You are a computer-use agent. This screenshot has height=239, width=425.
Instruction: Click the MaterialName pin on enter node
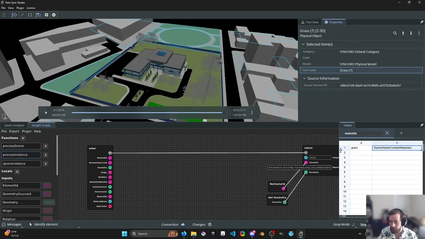pos(110,201)
